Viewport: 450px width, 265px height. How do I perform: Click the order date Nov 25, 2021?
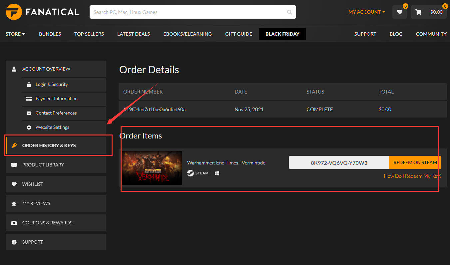point(249,110)
